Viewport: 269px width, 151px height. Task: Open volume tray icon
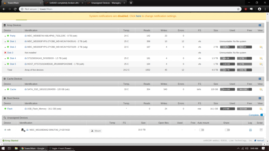247,148
